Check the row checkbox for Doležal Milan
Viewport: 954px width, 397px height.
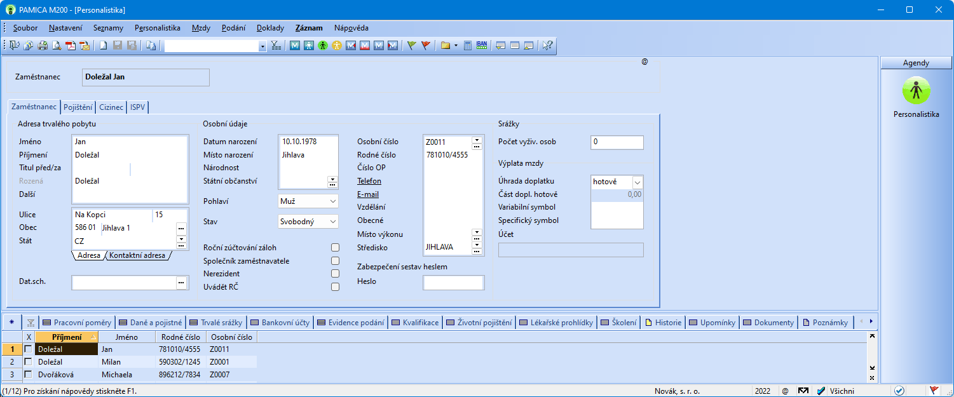pyautogui.click(x=28, y=362)
